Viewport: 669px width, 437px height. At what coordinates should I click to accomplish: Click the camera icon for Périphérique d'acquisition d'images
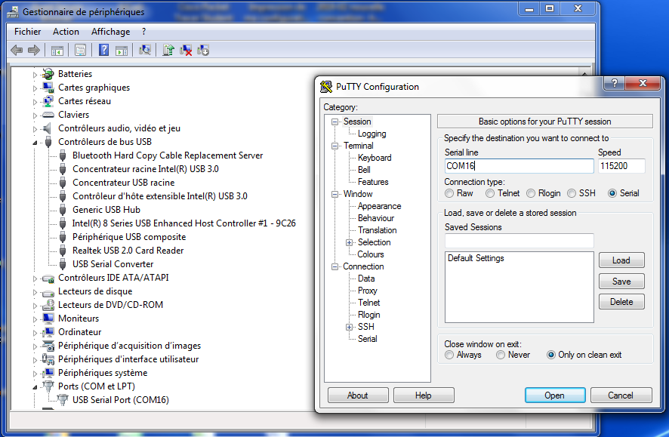click(x=48, y=346)
